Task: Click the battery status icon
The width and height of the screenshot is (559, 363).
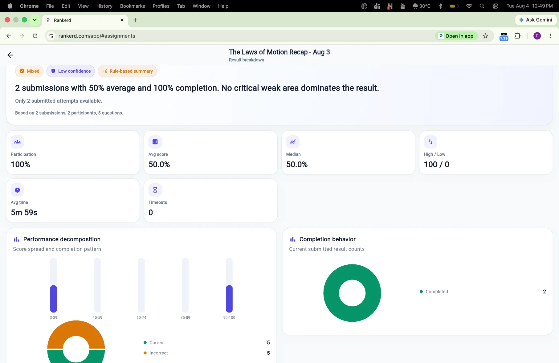Action: [454, 6]
